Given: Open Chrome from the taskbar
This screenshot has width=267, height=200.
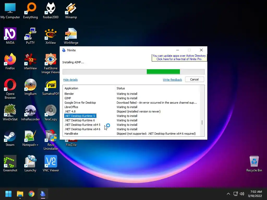Looking at the screenshot, I should point(32,194).
